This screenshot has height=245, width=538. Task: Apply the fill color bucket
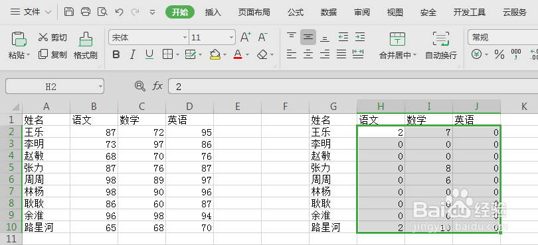pos(215,54)
